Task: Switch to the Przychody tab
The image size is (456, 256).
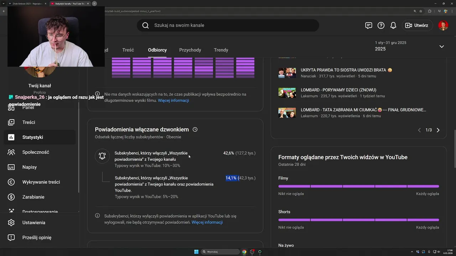Action: [x=190, y=50]
